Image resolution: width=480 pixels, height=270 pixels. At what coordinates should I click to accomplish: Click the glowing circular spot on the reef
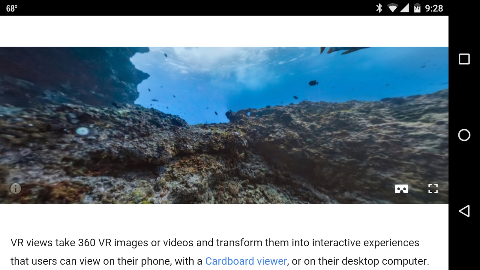82,131
